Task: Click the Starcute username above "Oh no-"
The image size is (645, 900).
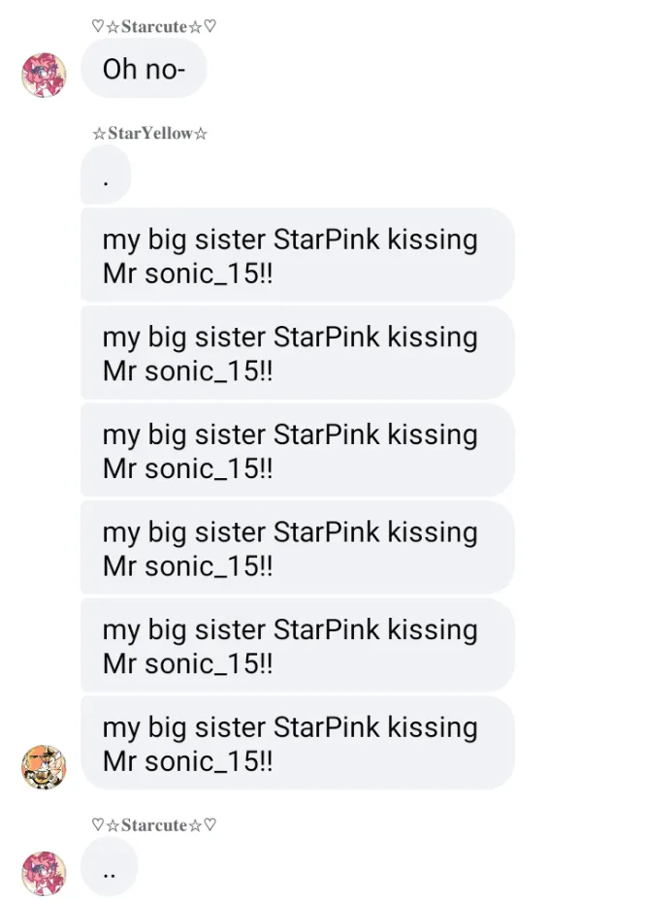Action: click(x=154, y=26)
